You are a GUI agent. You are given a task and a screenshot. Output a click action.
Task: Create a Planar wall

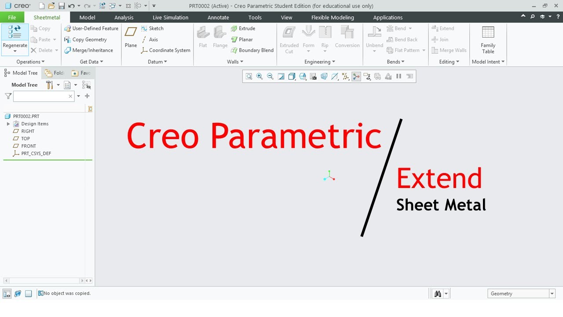coord(242,39)
